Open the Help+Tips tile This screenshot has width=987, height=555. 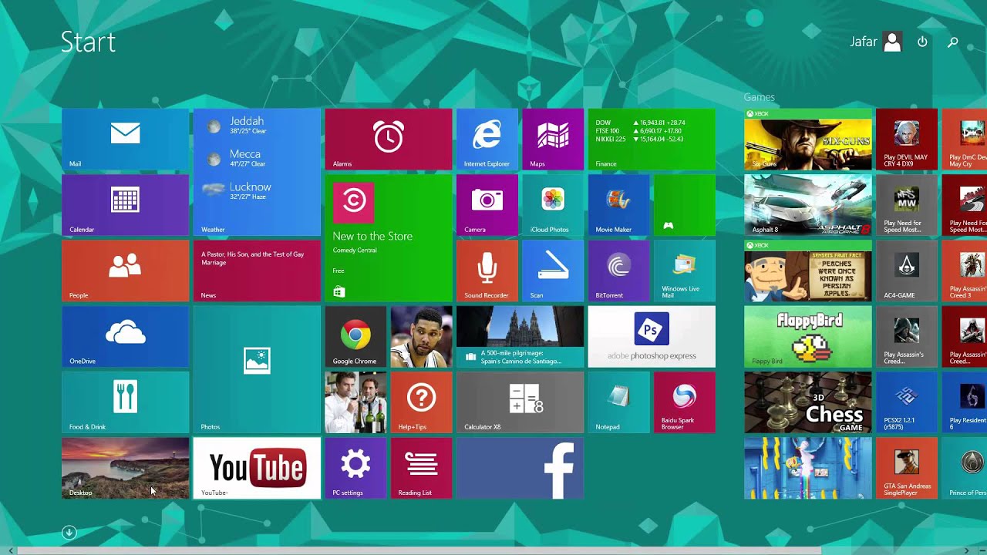coord(421,402)
